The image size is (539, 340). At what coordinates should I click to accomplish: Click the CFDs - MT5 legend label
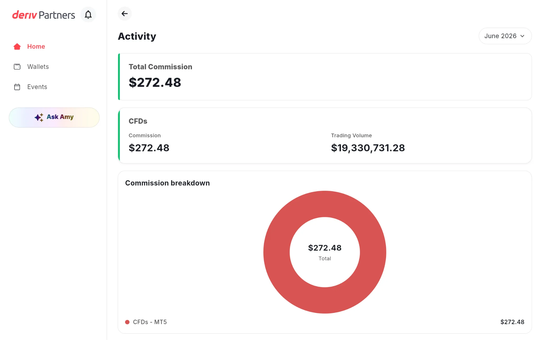tap(150, 322)
